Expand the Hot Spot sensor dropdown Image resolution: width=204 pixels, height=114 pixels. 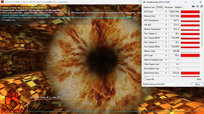point(167,25)
